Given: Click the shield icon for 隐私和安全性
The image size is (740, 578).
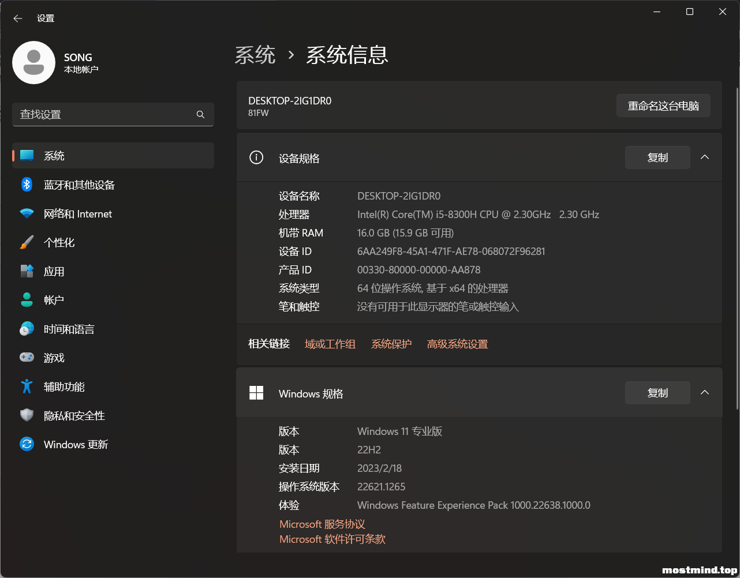Looking at the screenshot, I should click(27, 415).
